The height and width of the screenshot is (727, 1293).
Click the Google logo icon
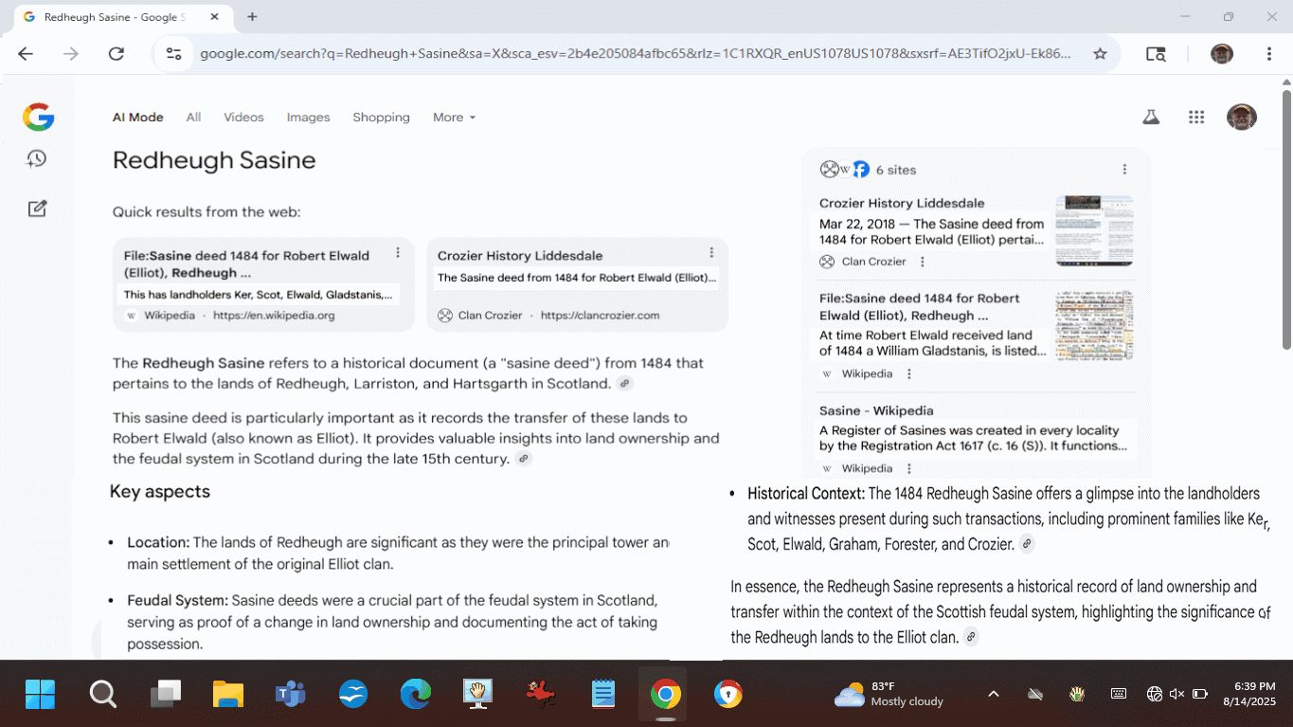click(x=39, y=118)
